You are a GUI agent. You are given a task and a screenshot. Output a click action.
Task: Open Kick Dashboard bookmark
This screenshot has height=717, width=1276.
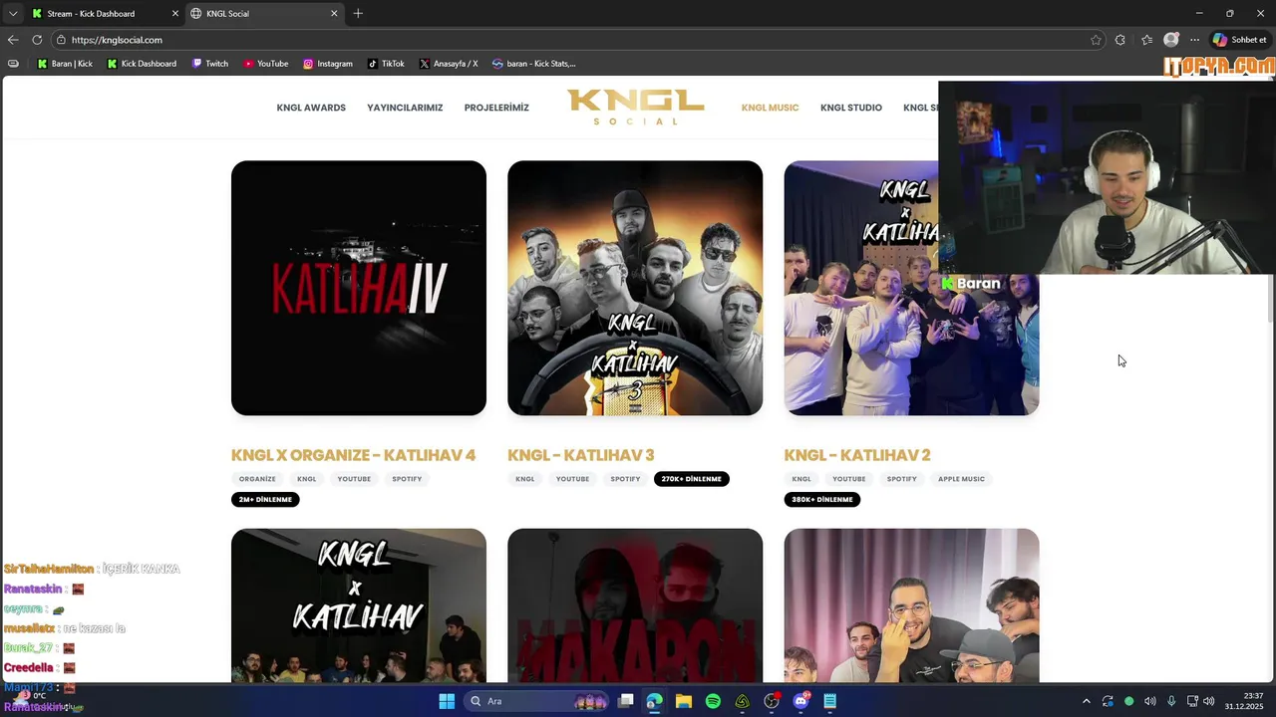142,64
